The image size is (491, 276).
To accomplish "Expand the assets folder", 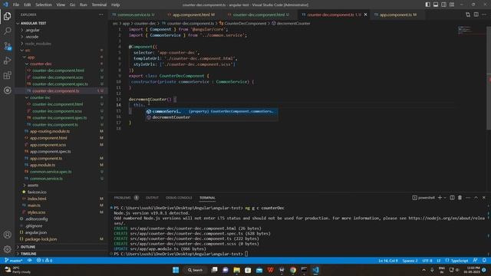I will (x=32, y=185).
